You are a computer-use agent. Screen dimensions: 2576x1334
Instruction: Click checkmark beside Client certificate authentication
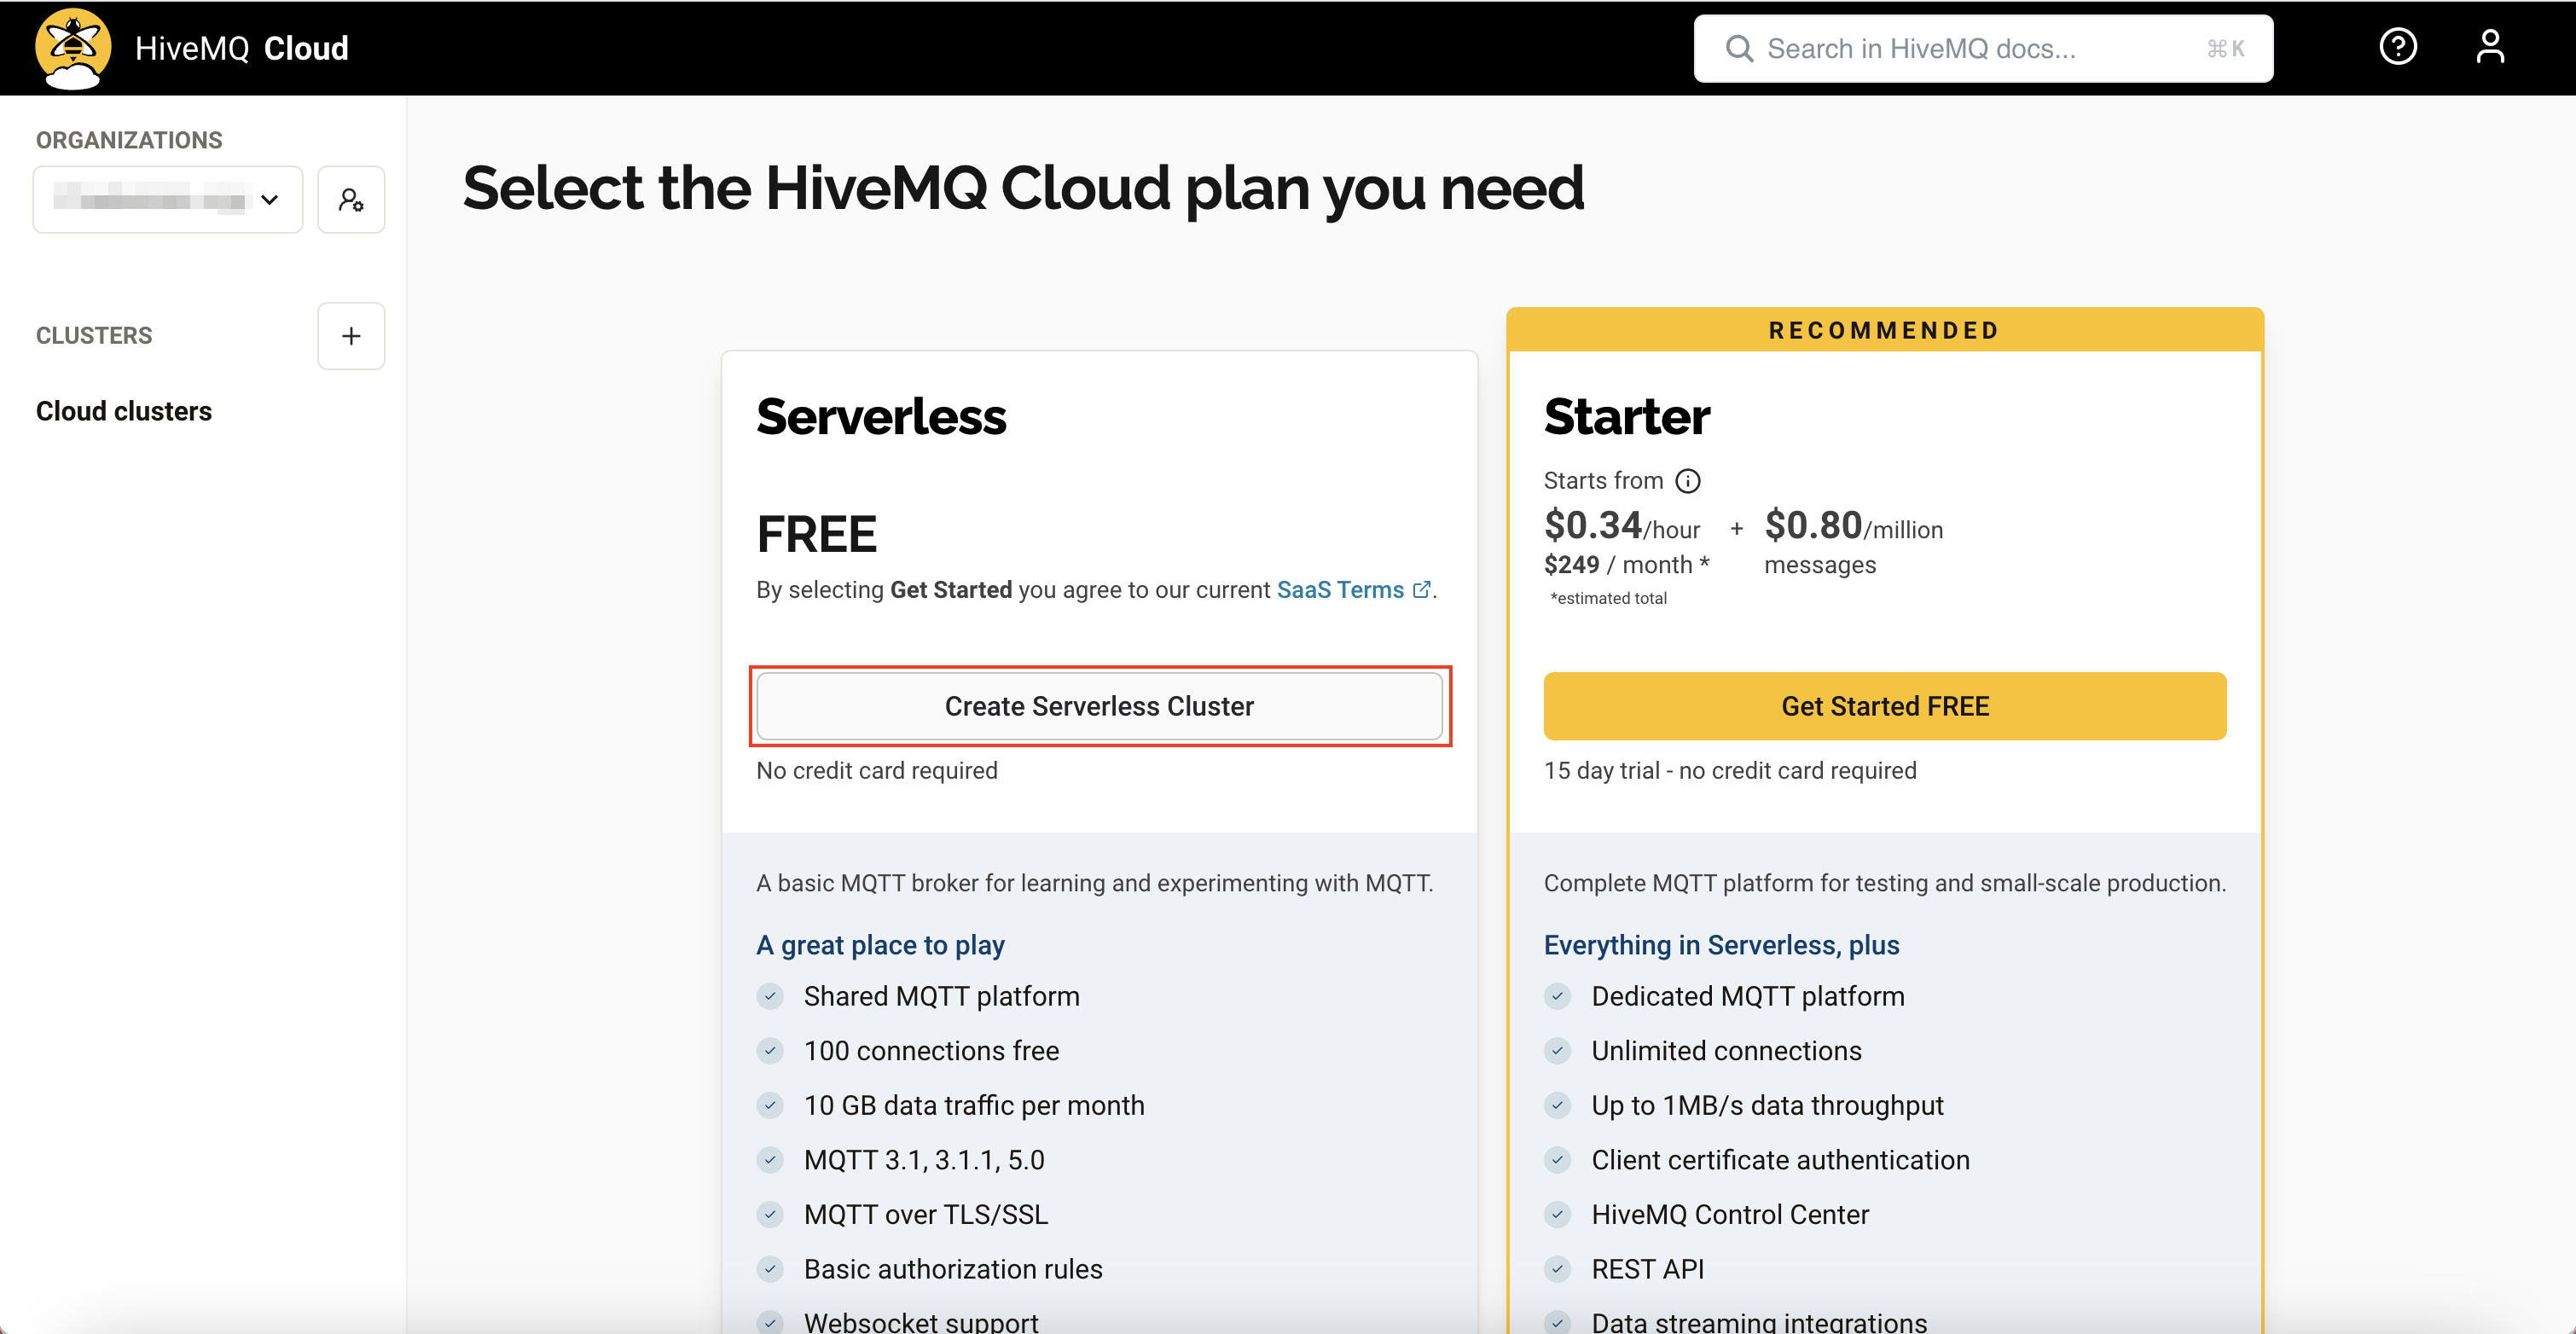pyautogui.click(x=1557, y=1160)
